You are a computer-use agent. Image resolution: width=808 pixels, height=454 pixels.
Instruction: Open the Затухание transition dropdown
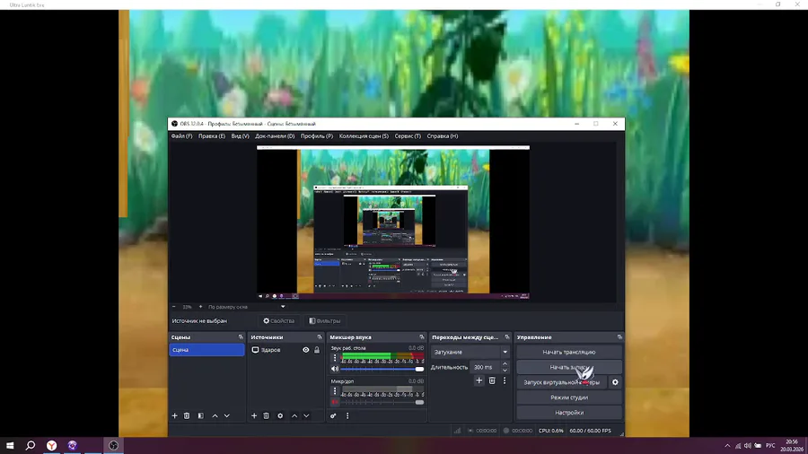point(470,352)
